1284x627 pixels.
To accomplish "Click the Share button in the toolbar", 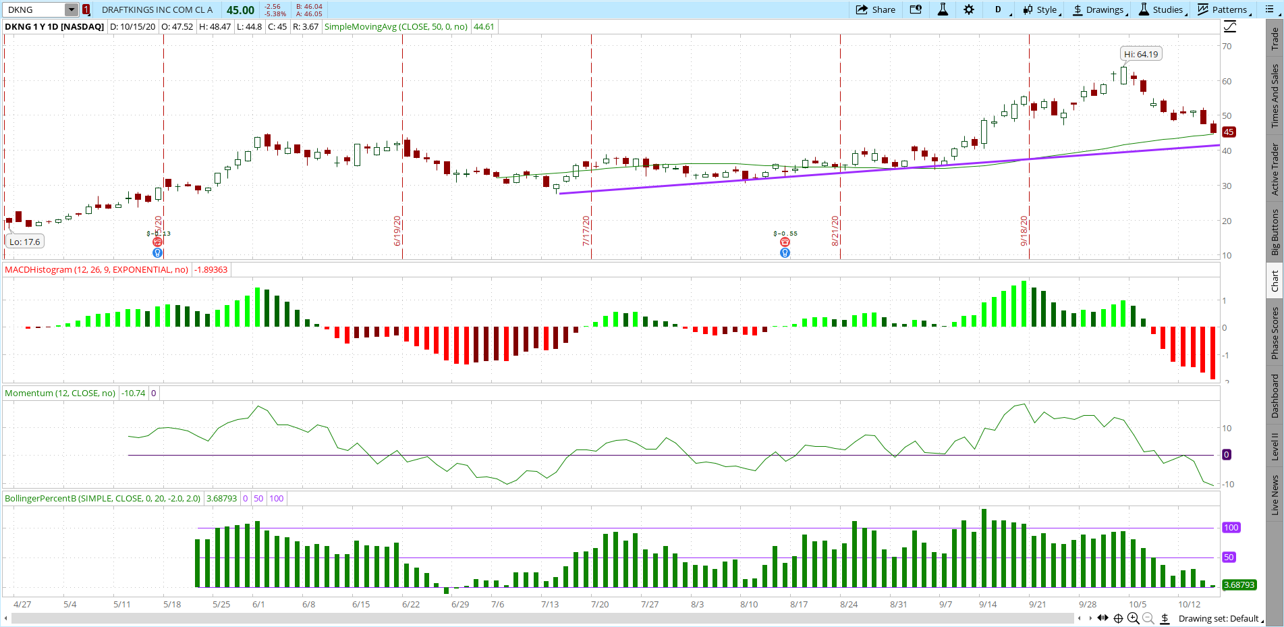I will click(876, 9).
